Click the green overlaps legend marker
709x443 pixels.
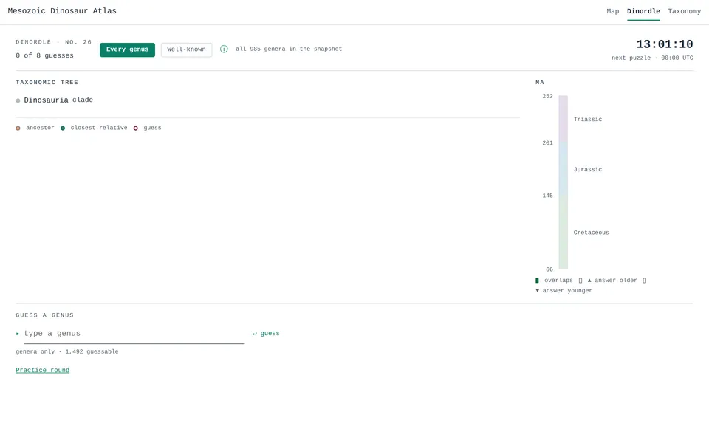point(537,281)
